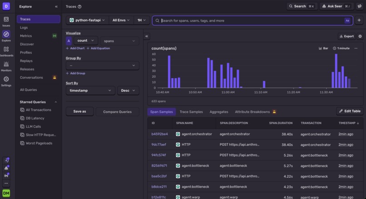This screenshot has height=199, width=366.
Task: Click the Traces help question mark icon
Action: coord(79,6)
